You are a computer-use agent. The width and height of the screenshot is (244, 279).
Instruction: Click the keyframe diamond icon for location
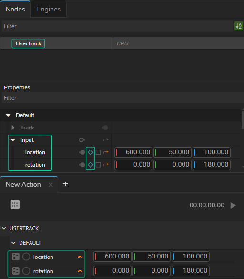click(91, 152)
